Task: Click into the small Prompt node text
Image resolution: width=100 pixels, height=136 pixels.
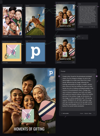Action: click(x=88, y=15)
